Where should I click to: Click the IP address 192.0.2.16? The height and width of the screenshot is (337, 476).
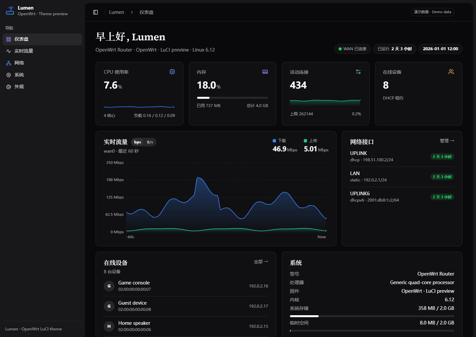coord(258,286)
